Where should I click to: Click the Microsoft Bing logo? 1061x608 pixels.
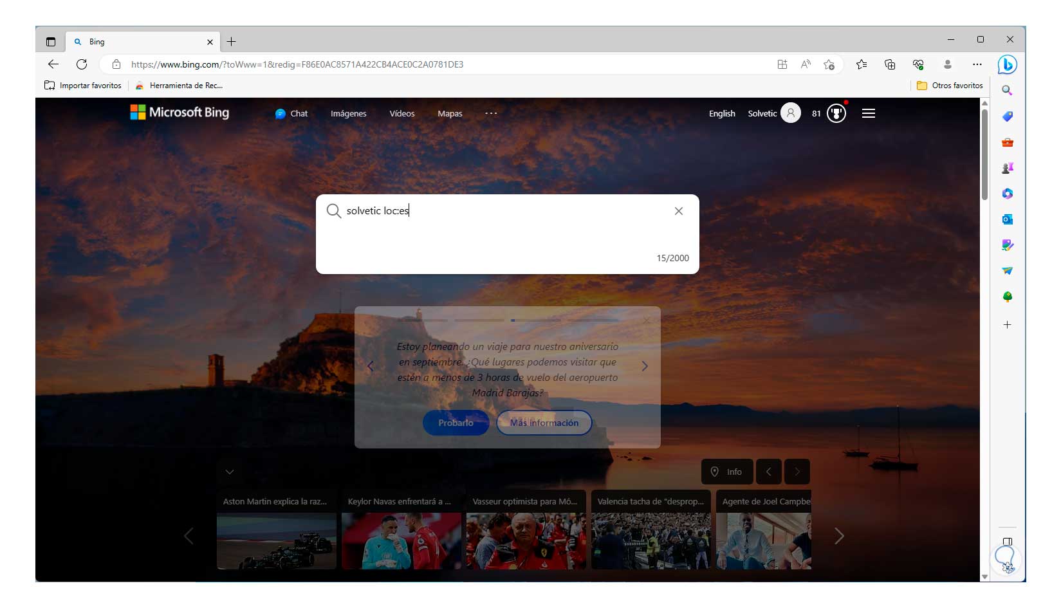click(x=180, y=113)
